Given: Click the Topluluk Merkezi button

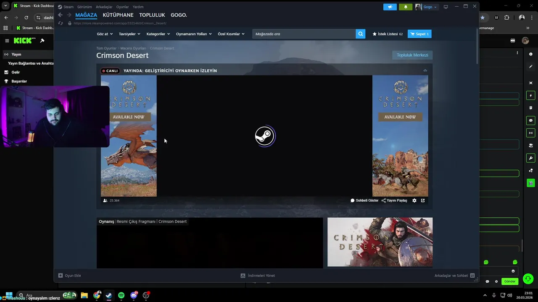Looking at the screenshot, I should point(412,55).
